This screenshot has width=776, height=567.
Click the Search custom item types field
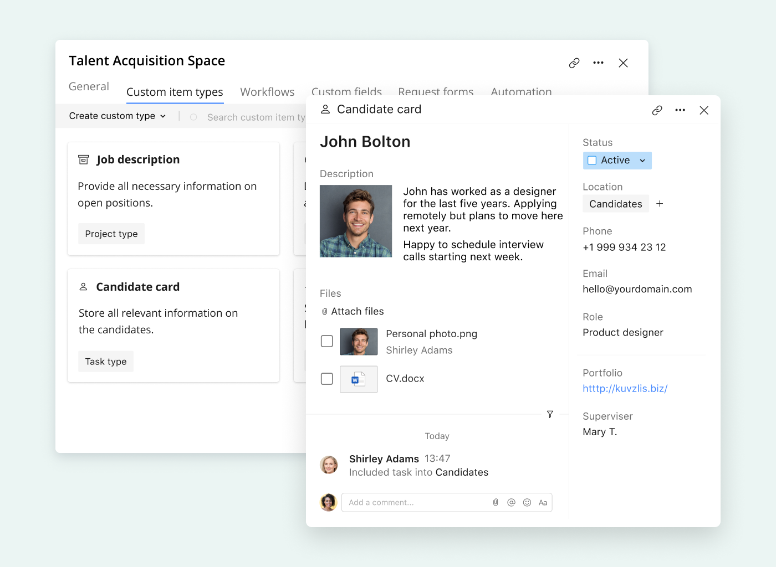point(256,117)
